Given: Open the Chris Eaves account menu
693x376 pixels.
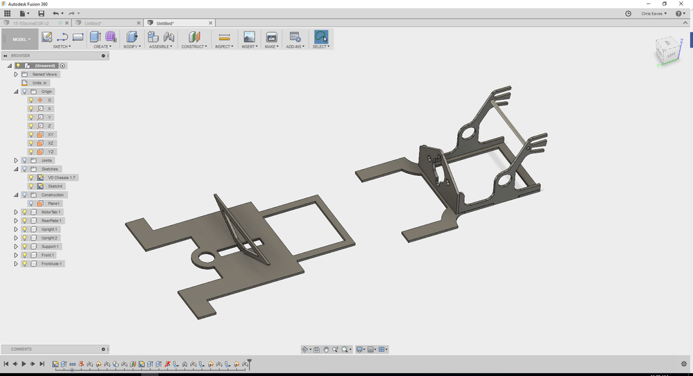Looking at the screenshot, I should 653,14.
